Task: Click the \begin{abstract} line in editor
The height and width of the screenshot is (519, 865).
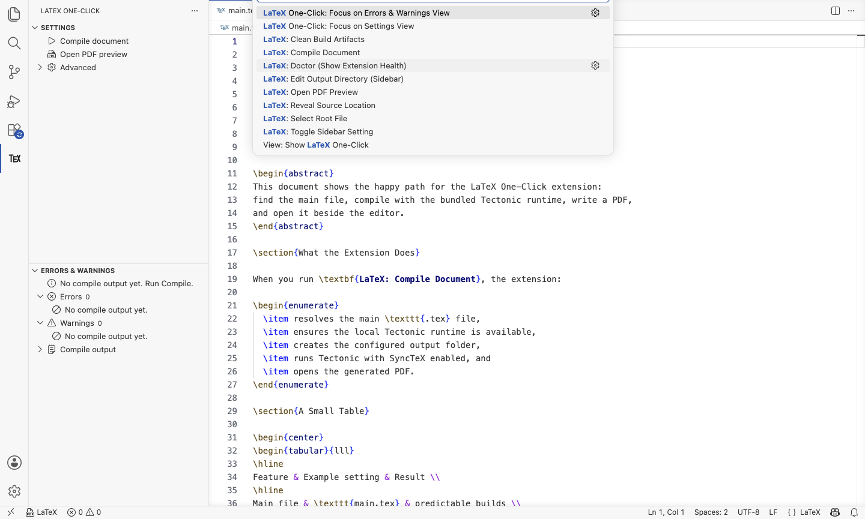Action: tap(293, 173)
